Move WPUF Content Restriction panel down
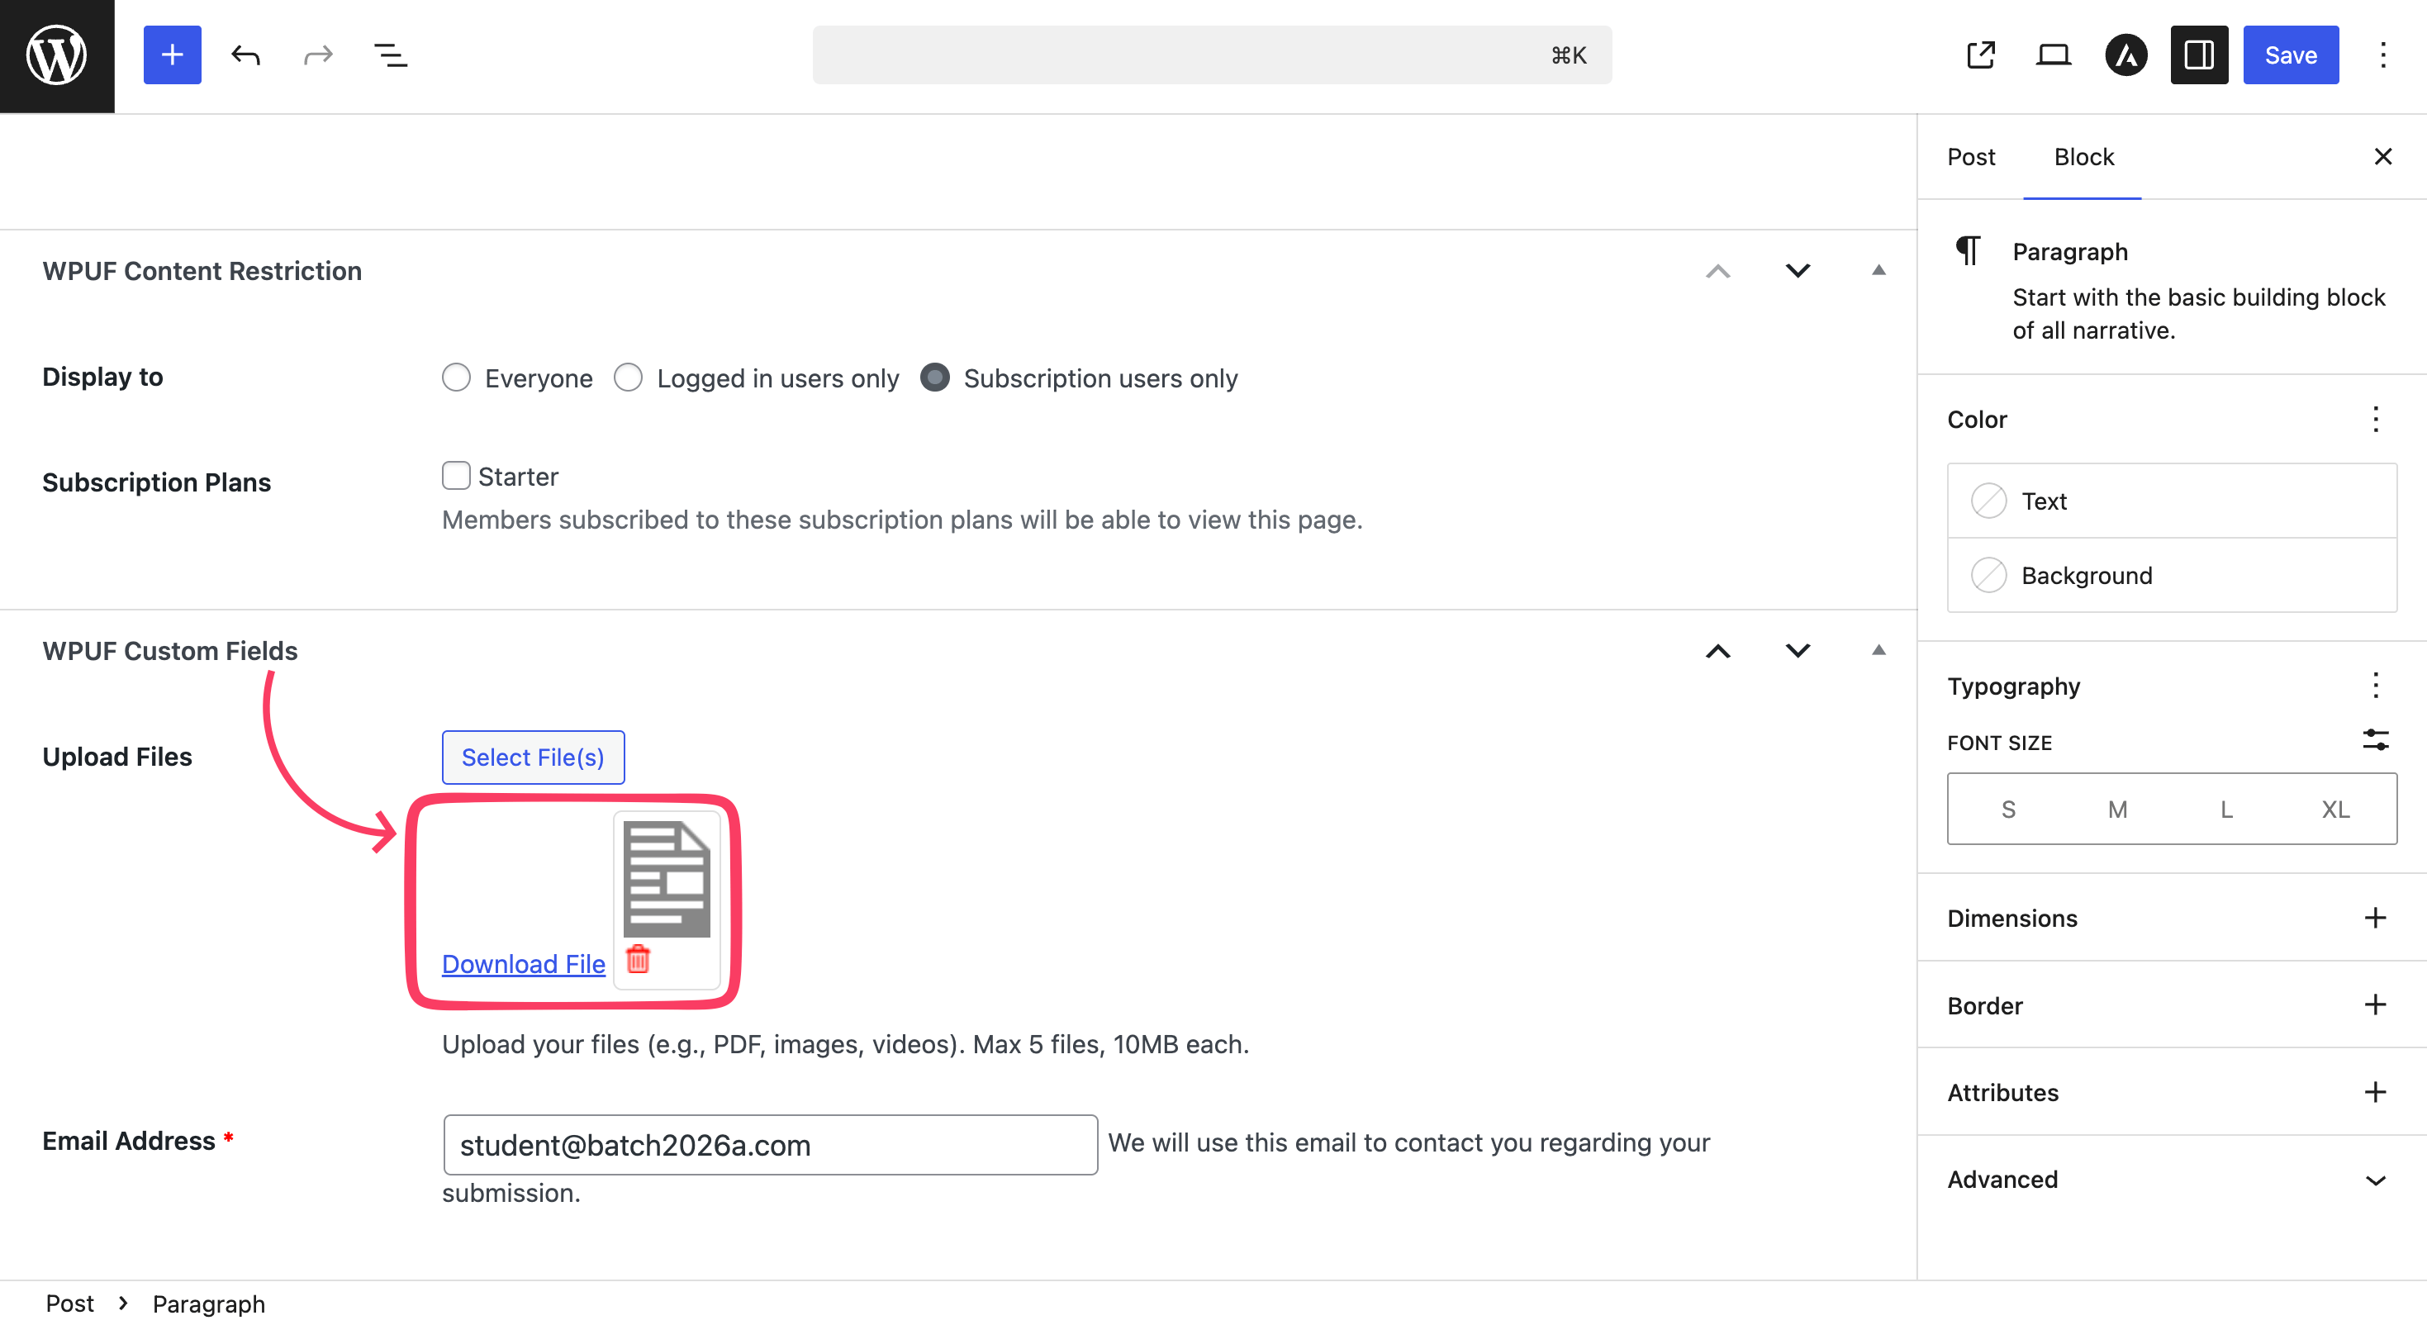This screenshot has height=1325, width=2427. coord(1797,270)
